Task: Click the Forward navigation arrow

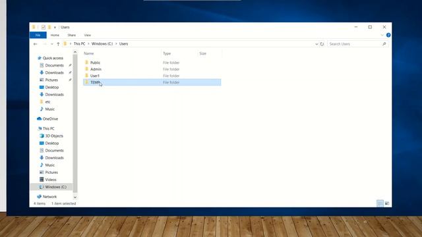Action: (45, 44)
